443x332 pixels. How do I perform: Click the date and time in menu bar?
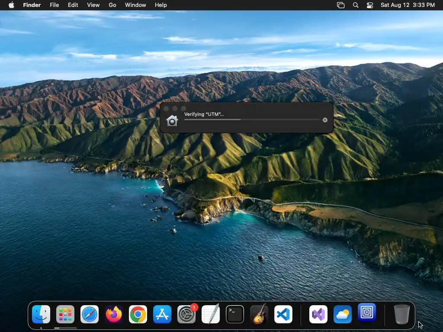[408, 5]
